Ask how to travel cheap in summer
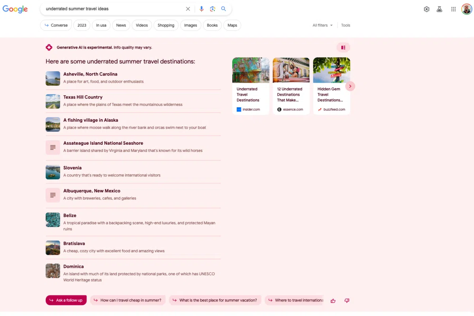Image resolution: width=474 pixels, height=316 pixels. click(128, 300)
